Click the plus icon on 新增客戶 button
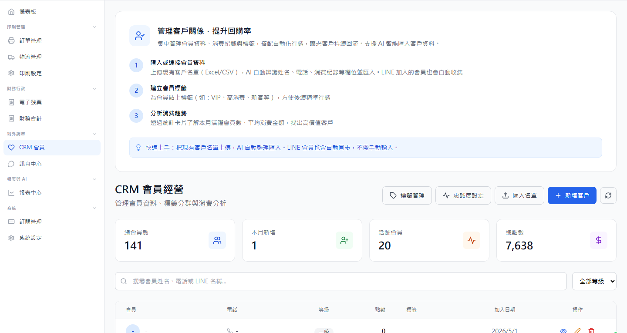 coord(558,195)
